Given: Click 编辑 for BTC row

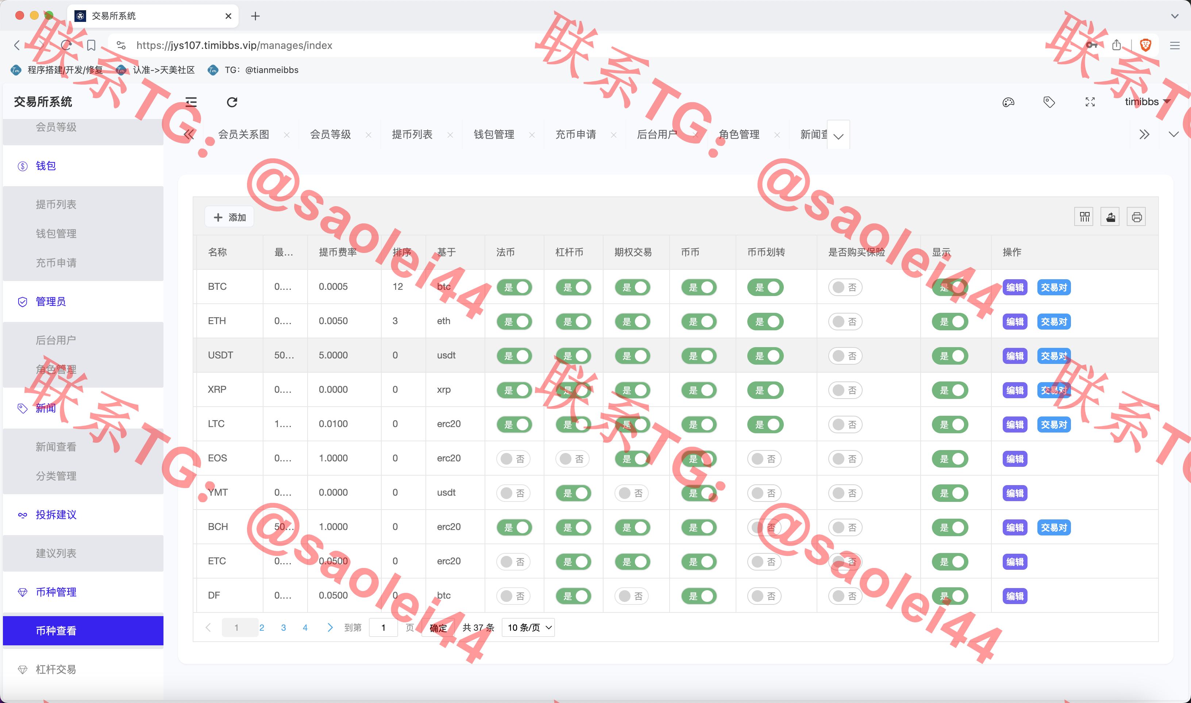Looking at the screenshot, I should [x=1015, y=288].
